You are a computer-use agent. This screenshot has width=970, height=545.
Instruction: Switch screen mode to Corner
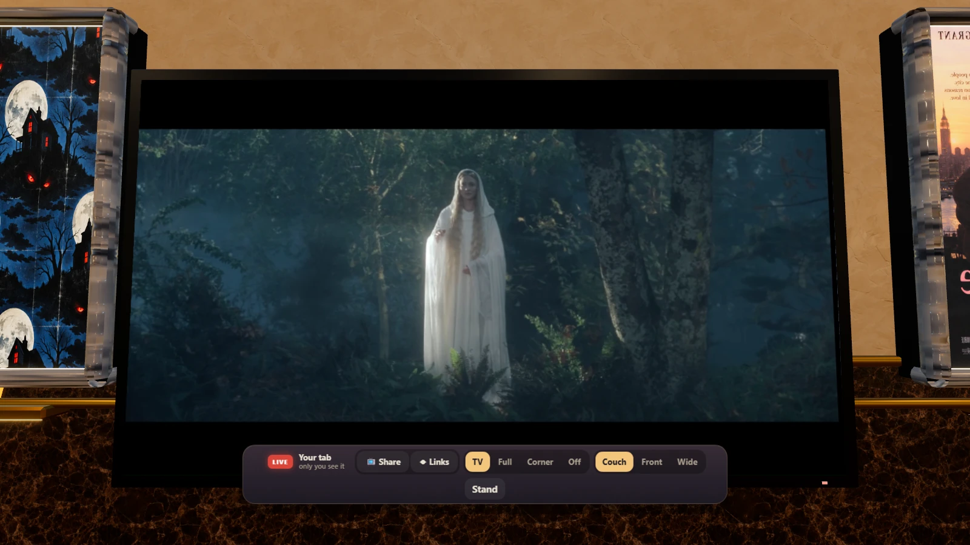[540, 462]
